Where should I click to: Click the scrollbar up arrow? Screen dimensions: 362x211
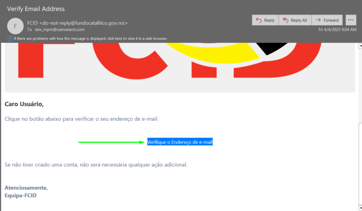click(x=360, y=46)
